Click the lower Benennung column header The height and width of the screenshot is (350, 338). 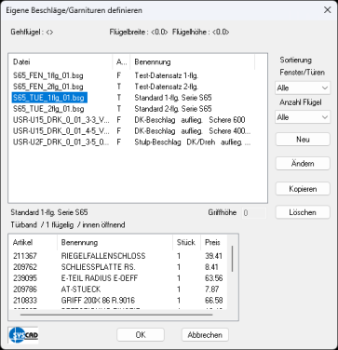tap(115, 242)
